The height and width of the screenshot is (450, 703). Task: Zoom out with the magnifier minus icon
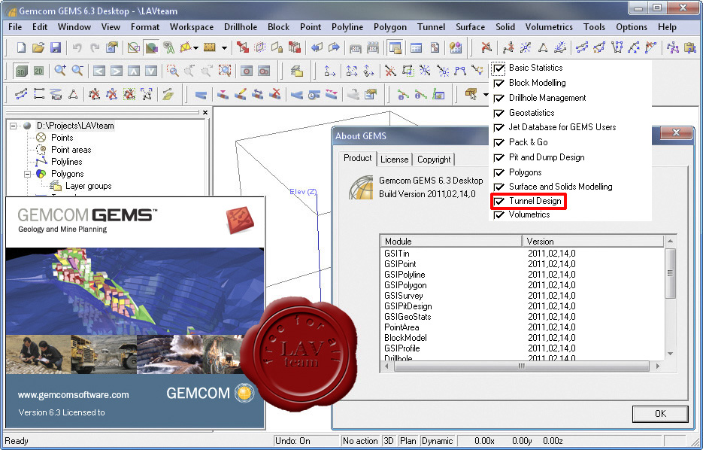pyautogui.click(x=77, y=71)
